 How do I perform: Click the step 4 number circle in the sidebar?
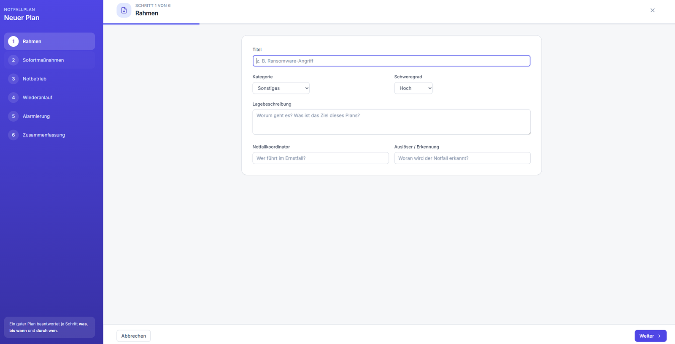tap(13, 98)
